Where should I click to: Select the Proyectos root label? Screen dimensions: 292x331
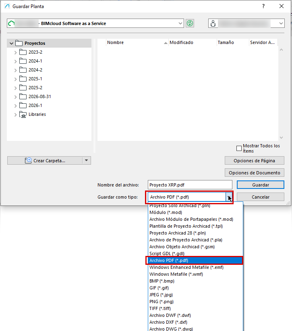[35, 43]
